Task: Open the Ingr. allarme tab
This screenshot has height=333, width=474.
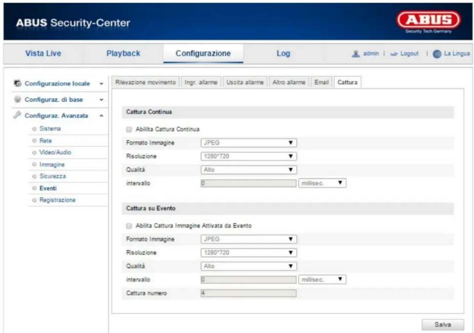Action: pyautogui.click(x=201, y=82)
